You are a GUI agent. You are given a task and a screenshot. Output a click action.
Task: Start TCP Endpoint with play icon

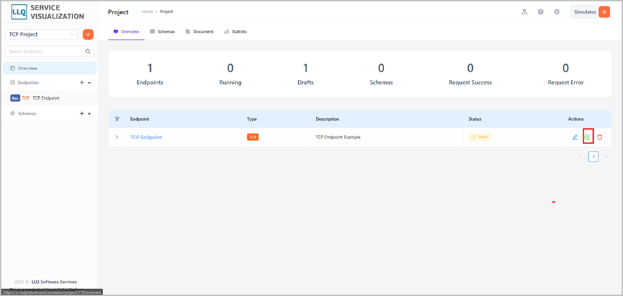tap(588, 137)
